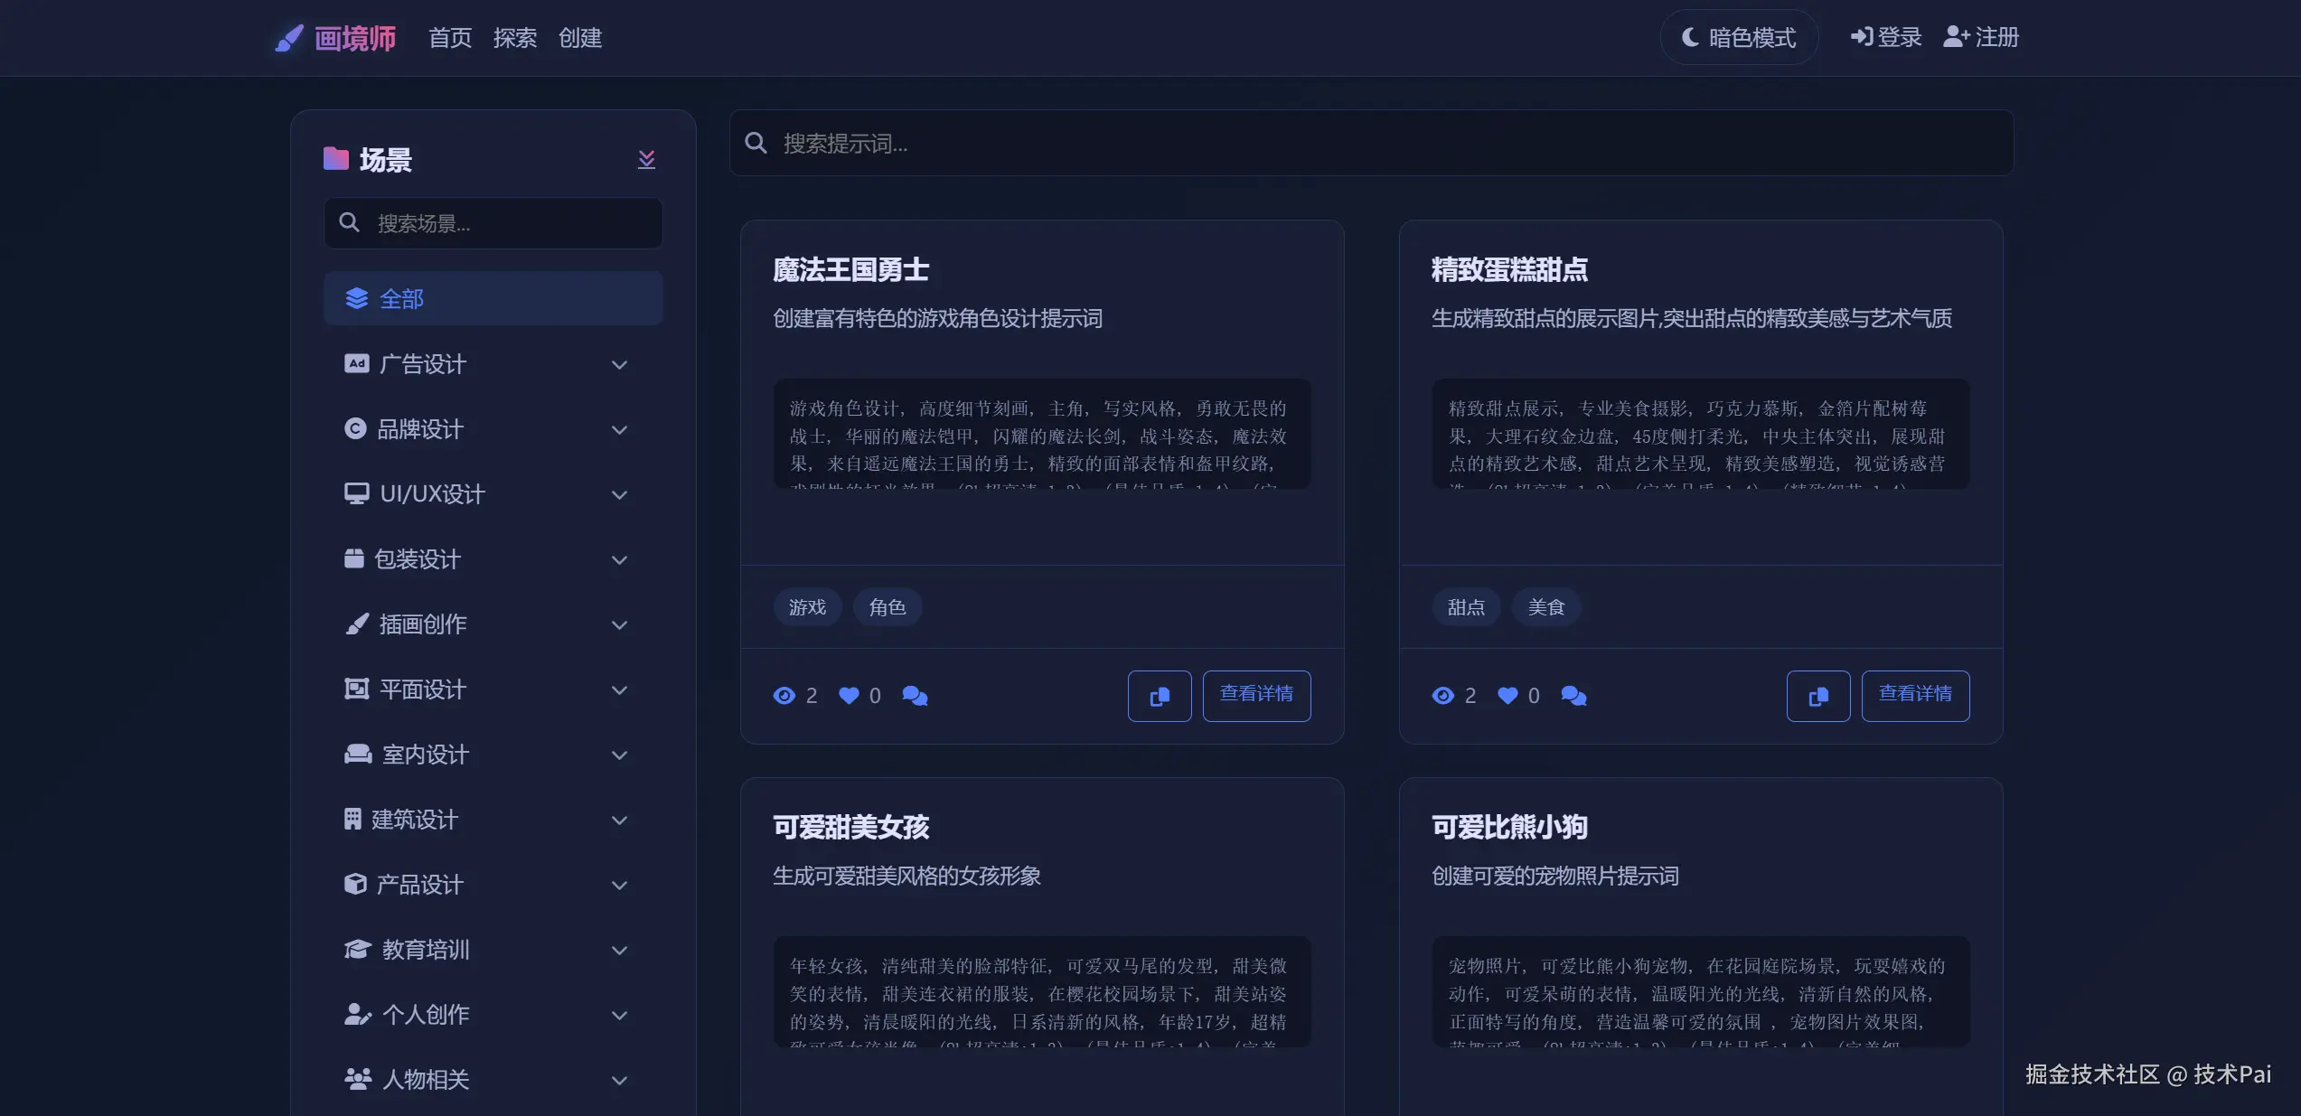Image resolution: width=2301 pixels, height=1116 pixels.
Task: Click heart like icon on 精致蛋糕甜点 card
Action: click(x=1507, y=696)
